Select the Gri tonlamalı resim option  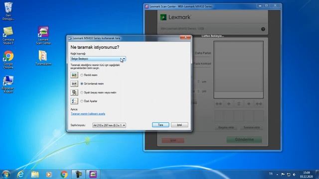(82, 84)
